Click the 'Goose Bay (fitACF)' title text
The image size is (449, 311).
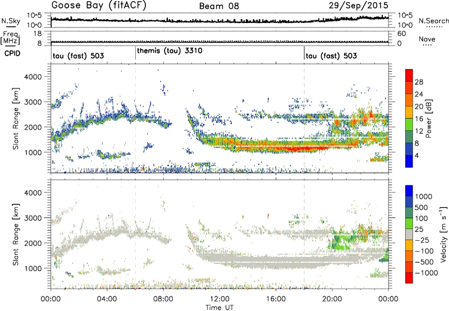(99, 6)
